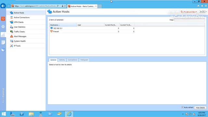Click the Internet Explorer taskbar icon
This screenshot has height=117, width=208.
tap(69, 114)
